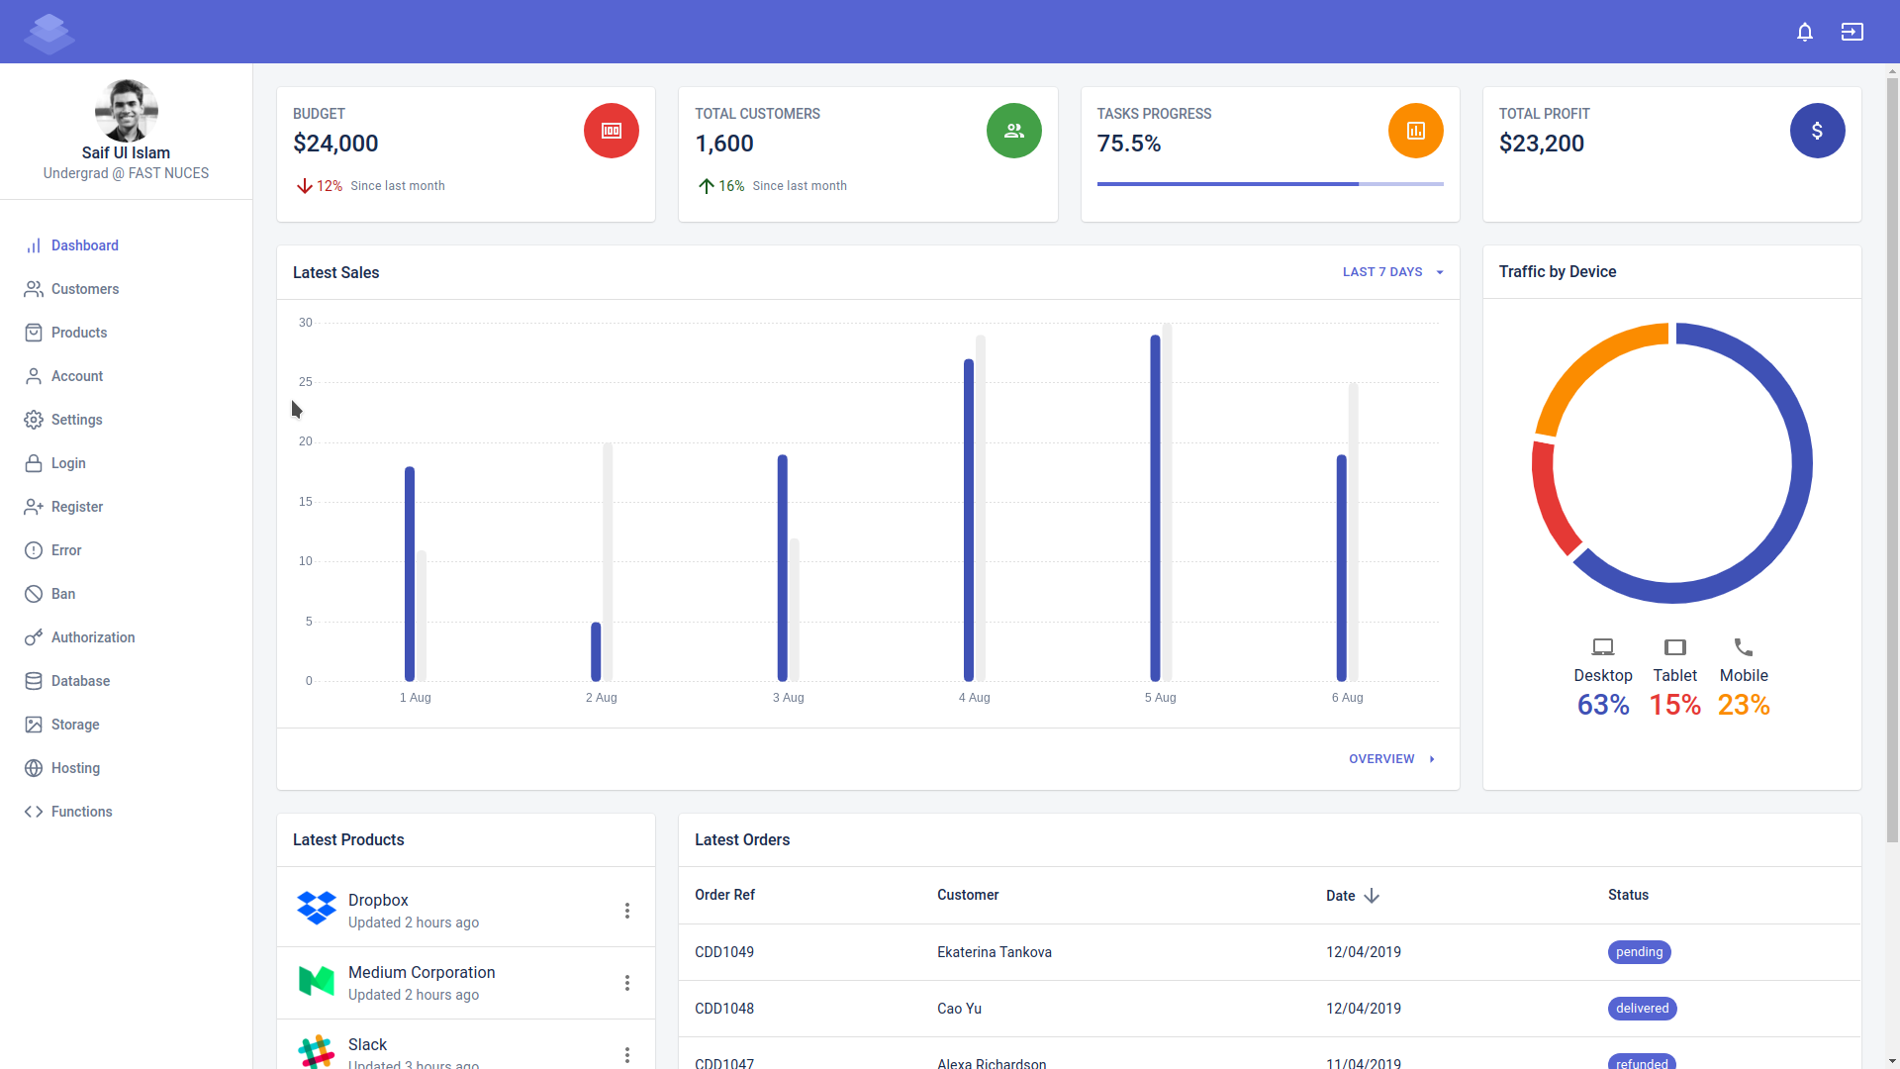Click the logout icon in the top bar
1900x1069 pixels.
(1852, 32)
